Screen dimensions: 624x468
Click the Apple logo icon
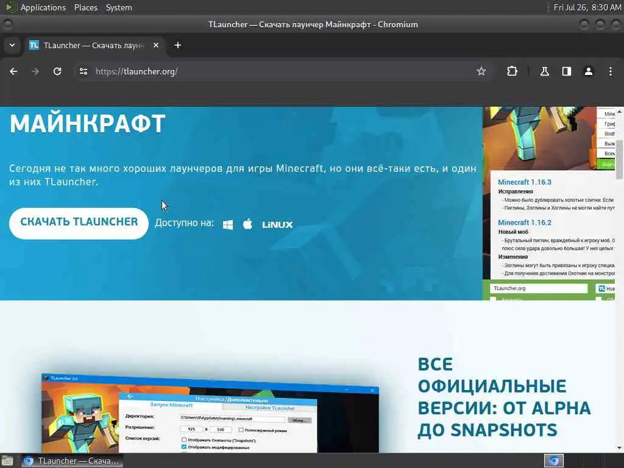point(247,224)
